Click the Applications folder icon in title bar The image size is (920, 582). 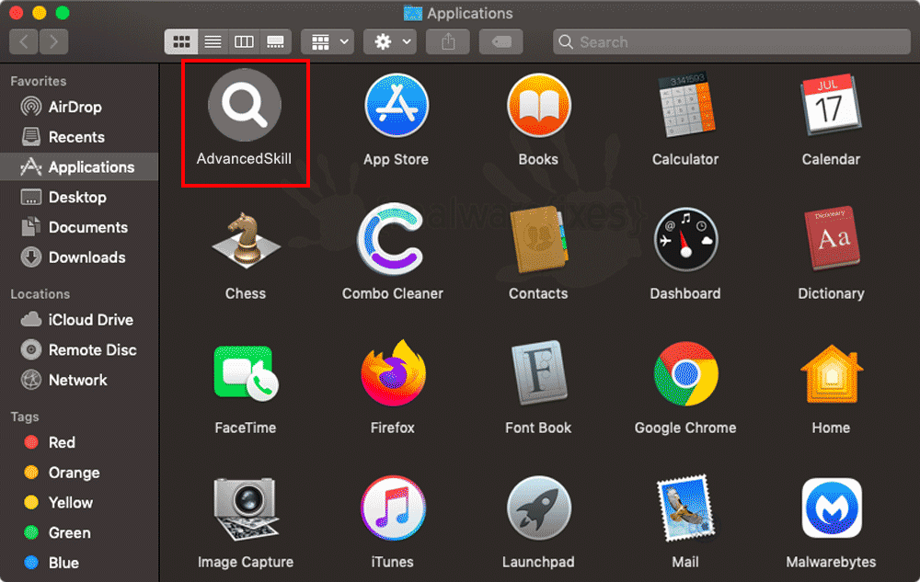click(413, 13)
